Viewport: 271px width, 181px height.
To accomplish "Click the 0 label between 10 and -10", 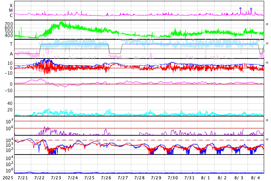I will (11, 68).
